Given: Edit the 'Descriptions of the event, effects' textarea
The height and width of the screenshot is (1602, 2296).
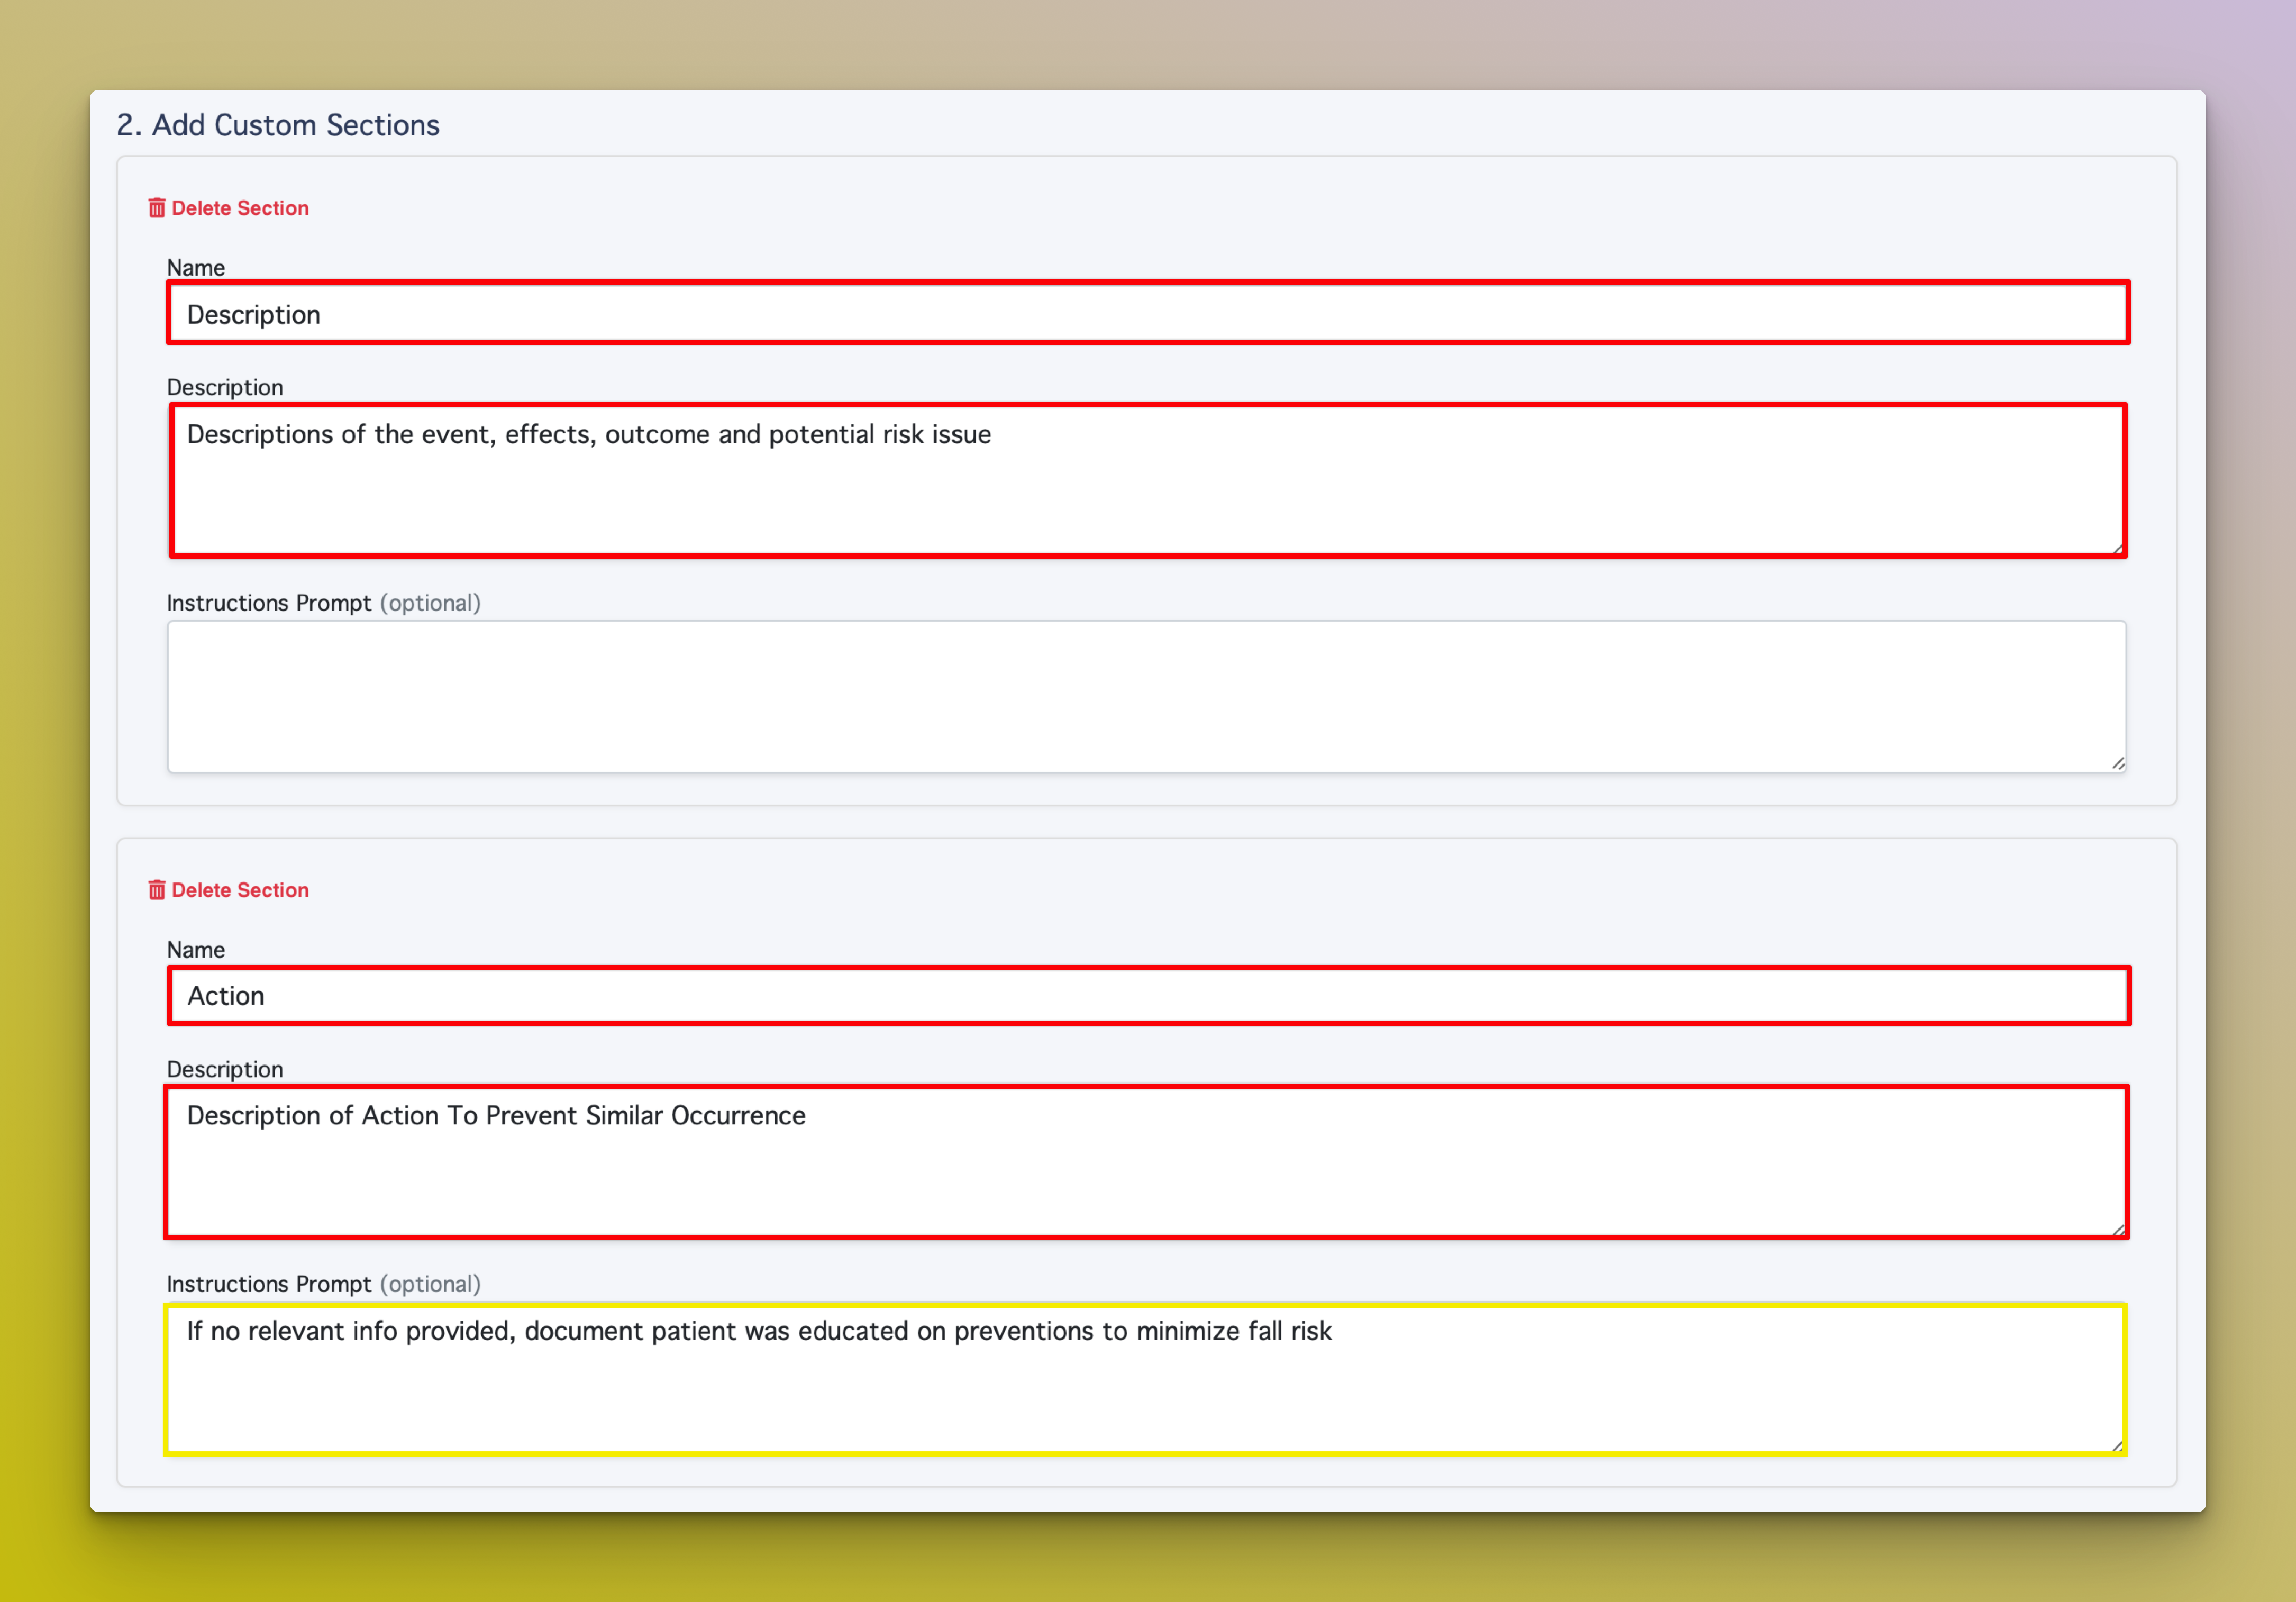Looking at the screenshot, I should [x=1148, y=481].
